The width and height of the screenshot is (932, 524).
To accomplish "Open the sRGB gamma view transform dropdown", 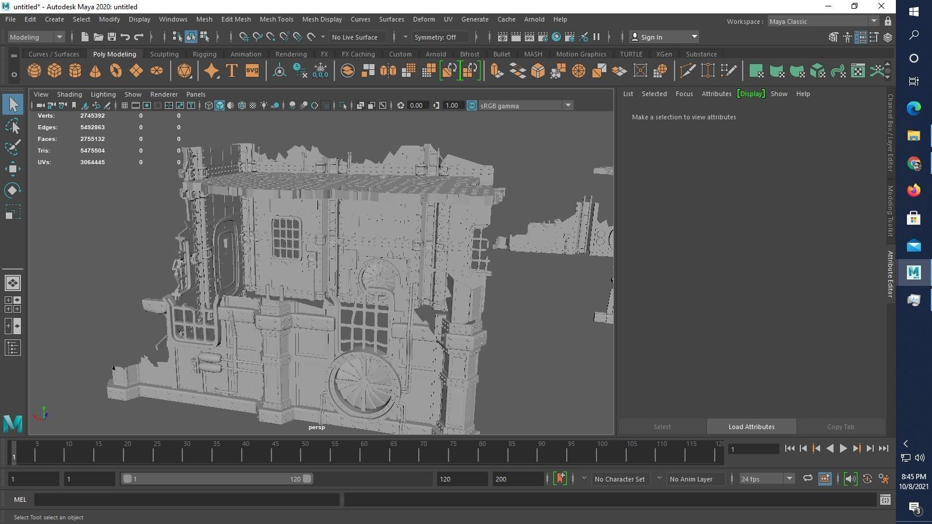I will point(526,105).
